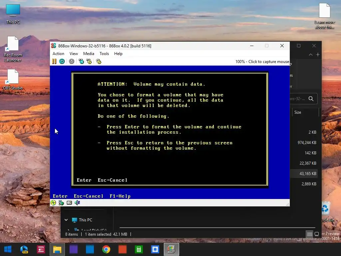Click the Size column header in File Explorer
341x256 pixels.
click(305, 112)
